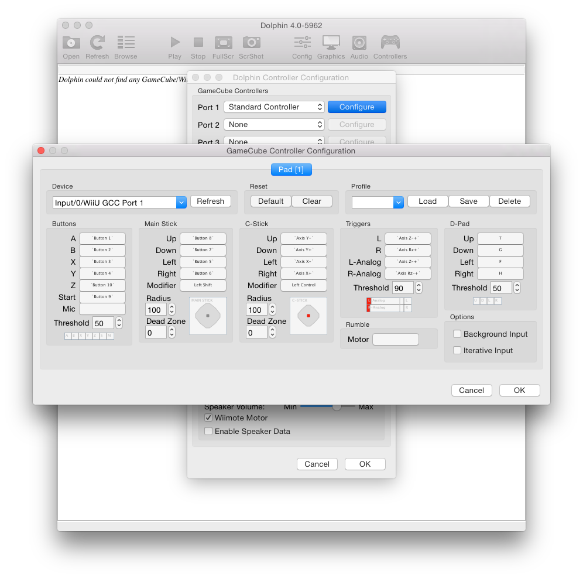Uncheck Wiimote Motor checkbox

pyautogui.click(x=208, y=418)
